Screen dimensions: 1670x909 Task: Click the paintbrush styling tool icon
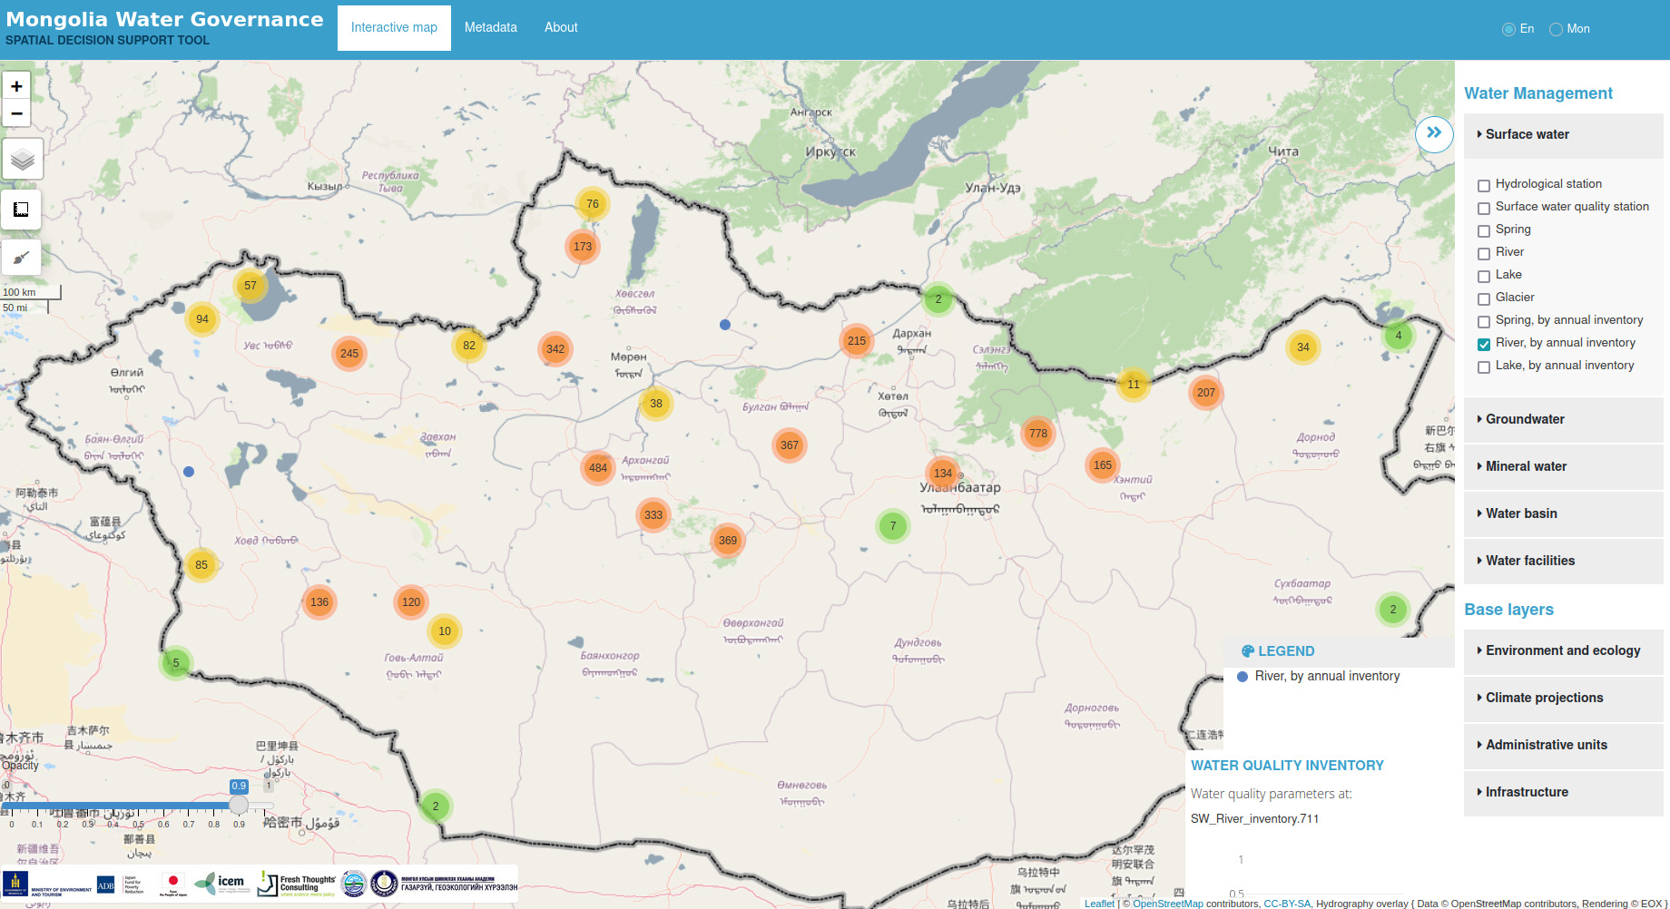click(x=21, y=257)
